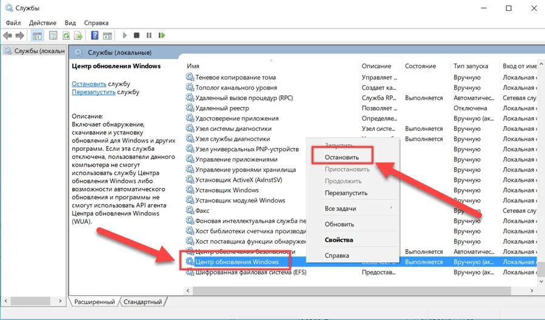
Task: Open the Файл menu
Action: pyautogui.click(x=13, y=23)
